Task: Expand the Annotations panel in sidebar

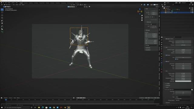Action: coord(148,50)
